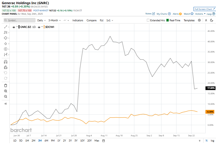Expand the line tool submenu arrow
216x144 pixels.
9,27
